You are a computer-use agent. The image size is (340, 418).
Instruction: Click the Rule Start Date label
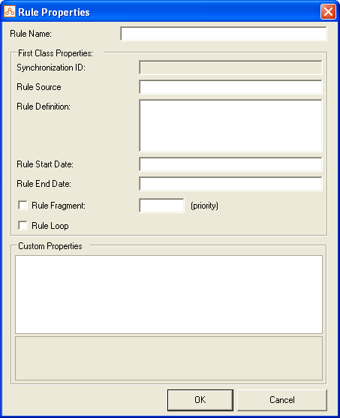[45, 164]
